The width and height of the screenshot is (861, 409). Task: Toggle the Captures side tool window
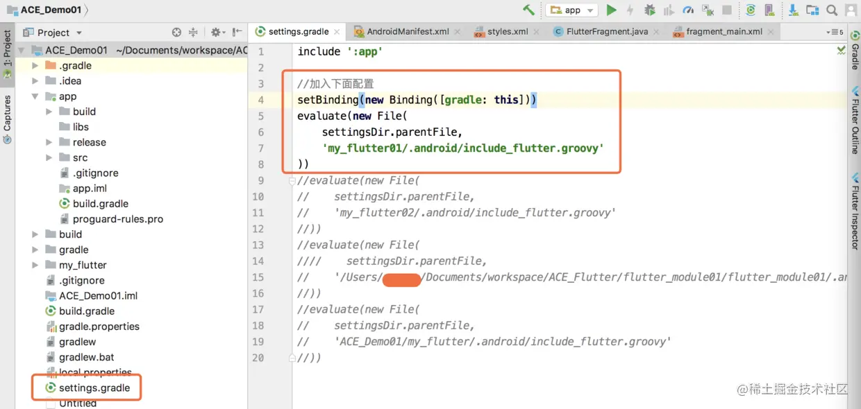[8, 119]
